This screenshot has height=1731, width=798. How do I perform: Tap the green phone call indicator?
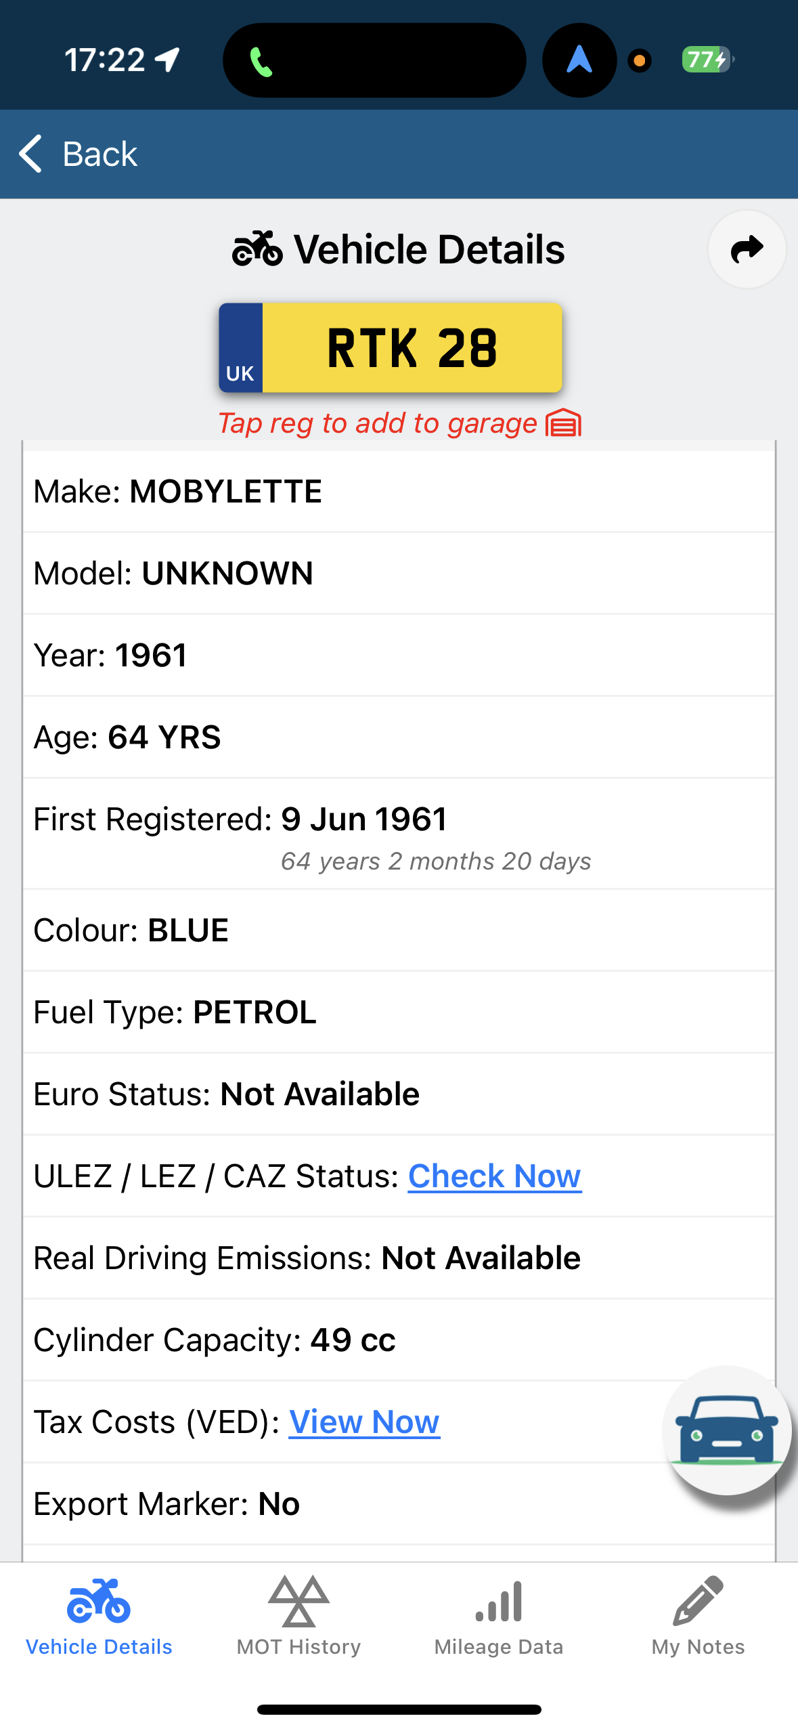coord(261,62)
